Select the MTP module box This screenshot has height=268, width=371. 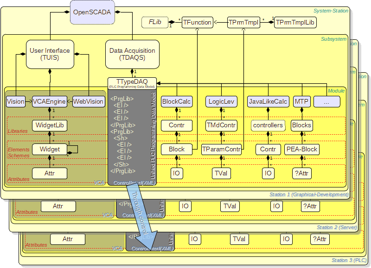302,101
